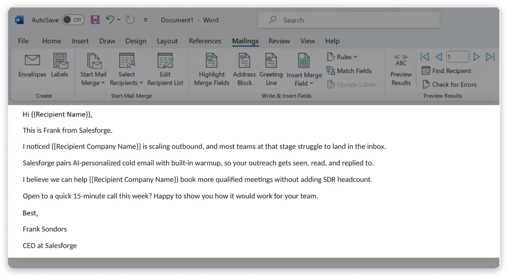The image size is (508, 278).
Task: Open Select Recipients dropdown
Action: (127, 69)
